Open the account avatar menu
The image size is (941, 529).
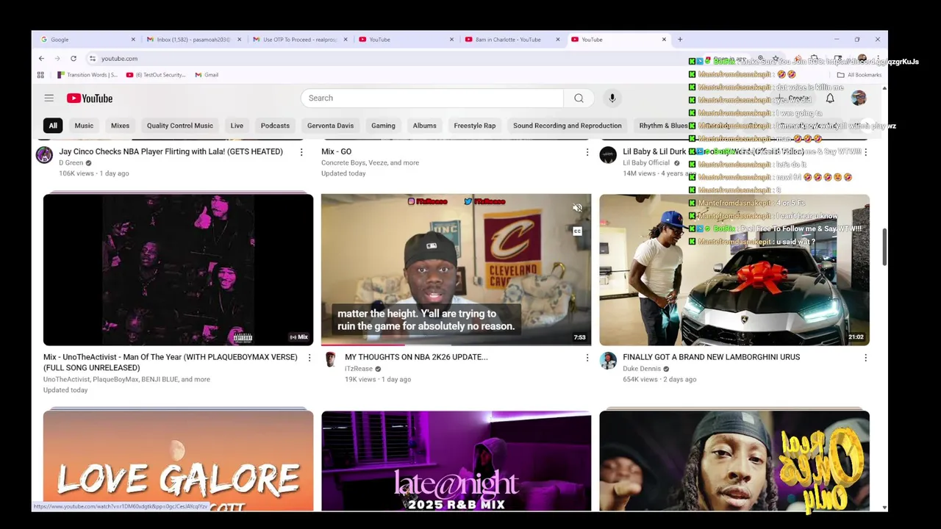858,98
